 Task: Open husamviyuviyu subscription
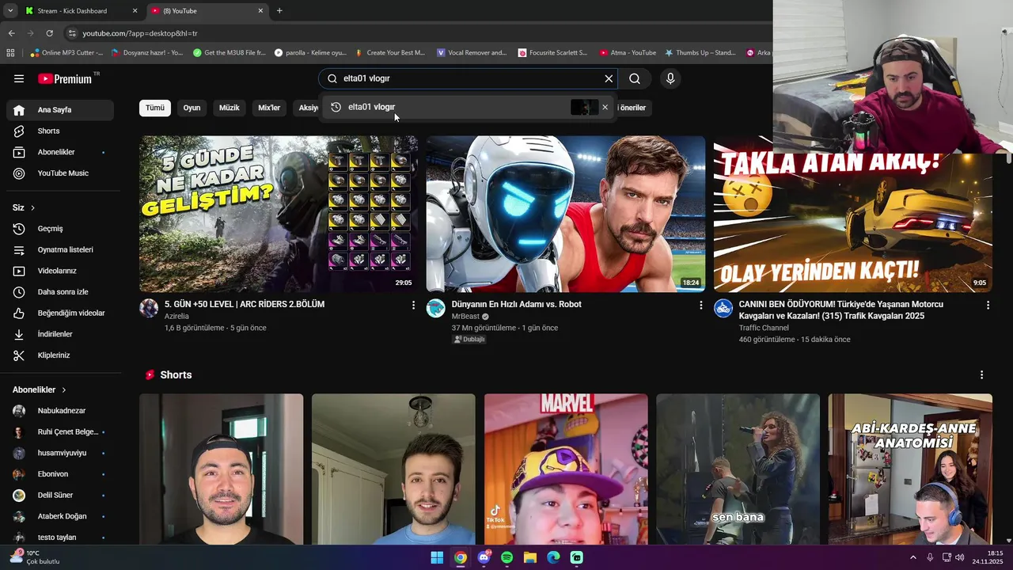(x=60, y=453)
